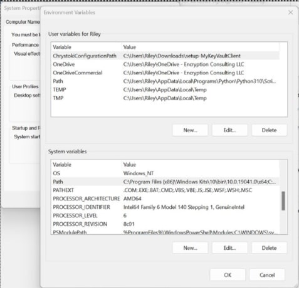Click Edit under user variables
The height and width of the screenshot is (288, 299).
[229, 130]
